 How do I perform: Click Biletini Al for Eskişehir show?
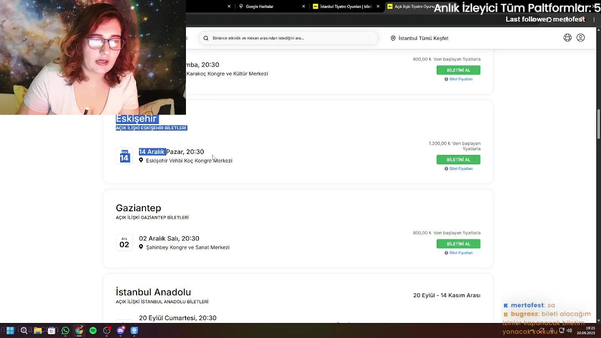[458, 160]
